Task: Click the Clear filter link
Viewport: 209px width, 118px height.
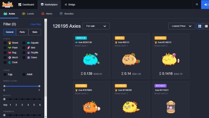Action: pos(36,24)
